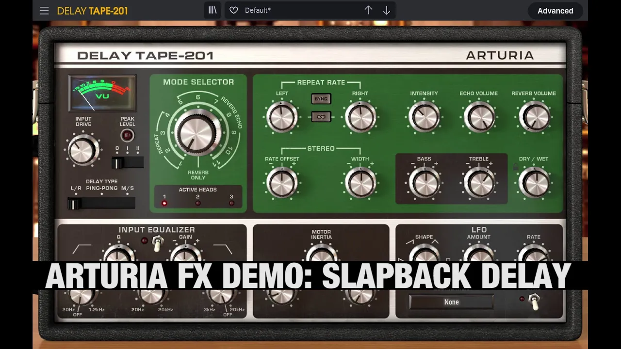Click the Motor Inertia knob
The height and width of the screenshot is (349, 621).
321,253
